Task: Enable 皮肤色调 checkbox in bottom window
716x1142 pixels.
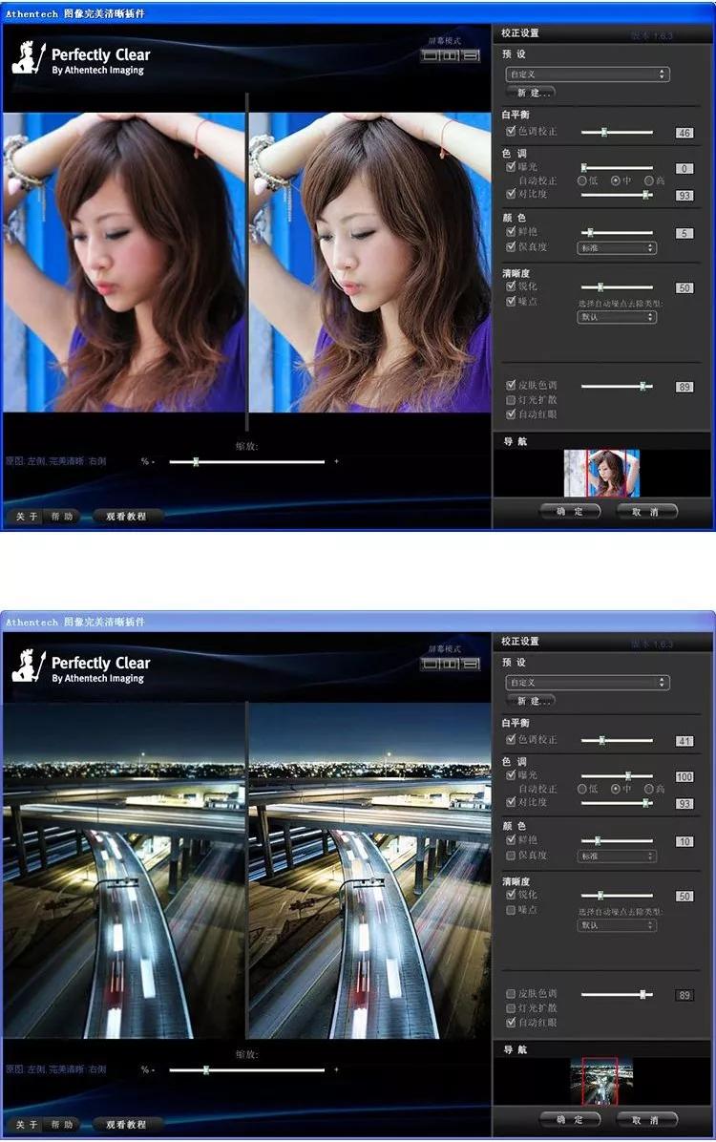Action: click(511, 993)
